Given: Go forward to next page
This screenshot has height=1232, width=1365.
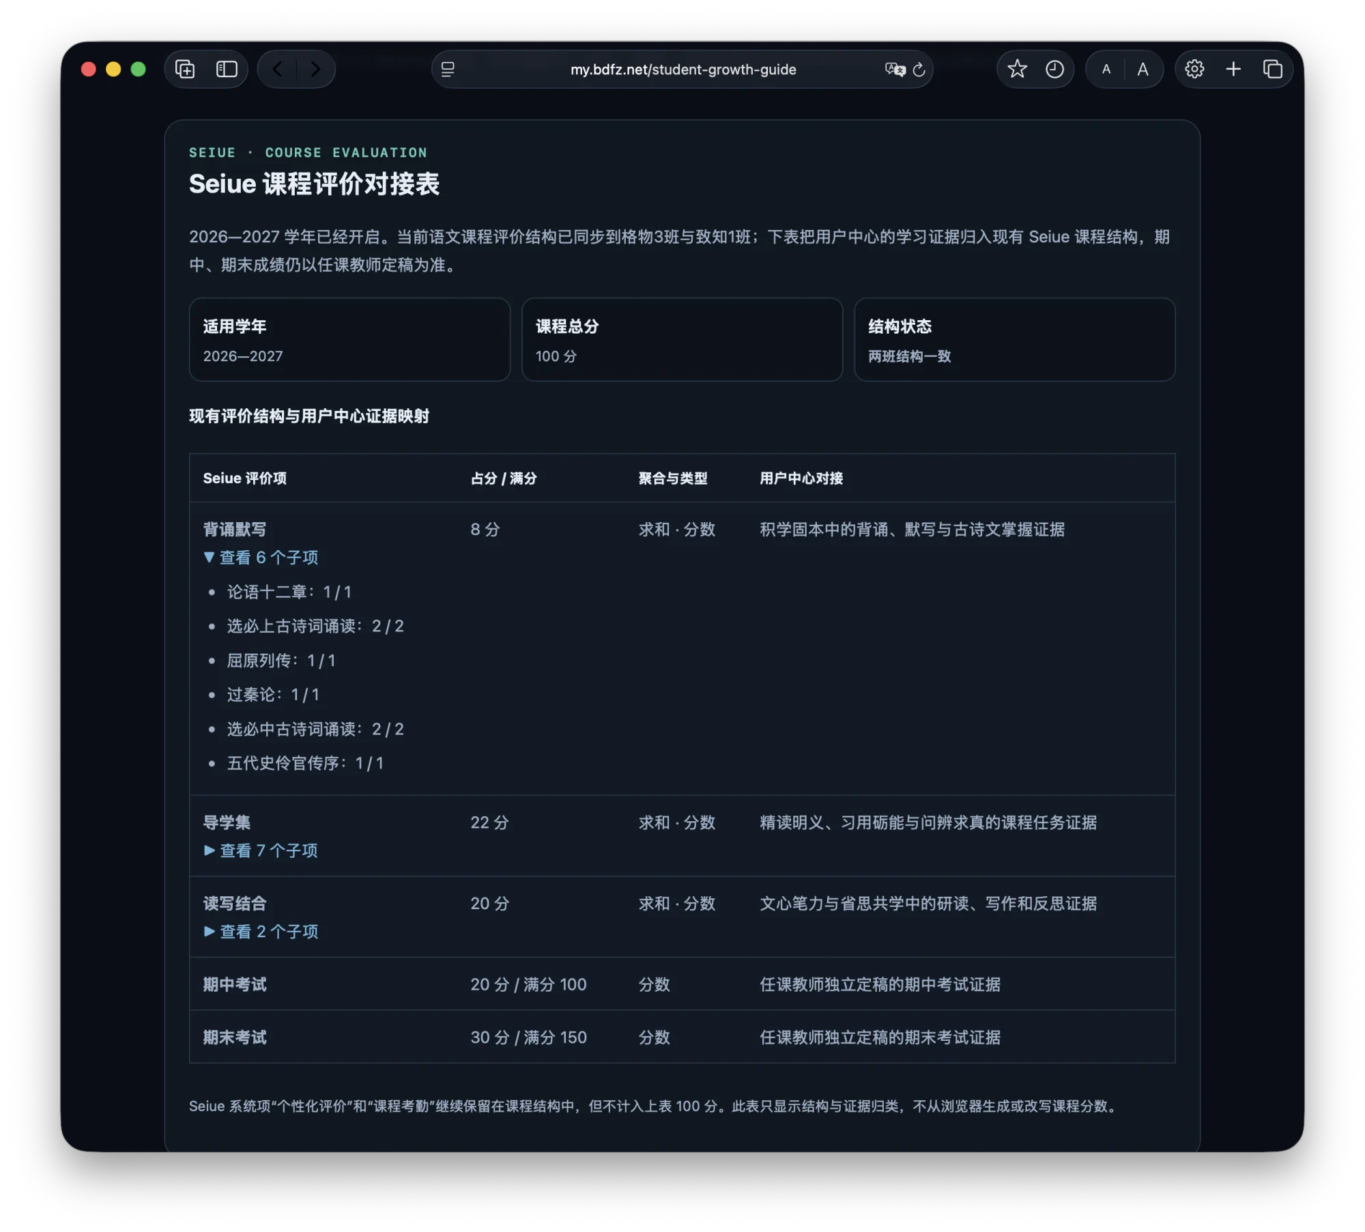Looking at the screenshot, I should [315, 69].
